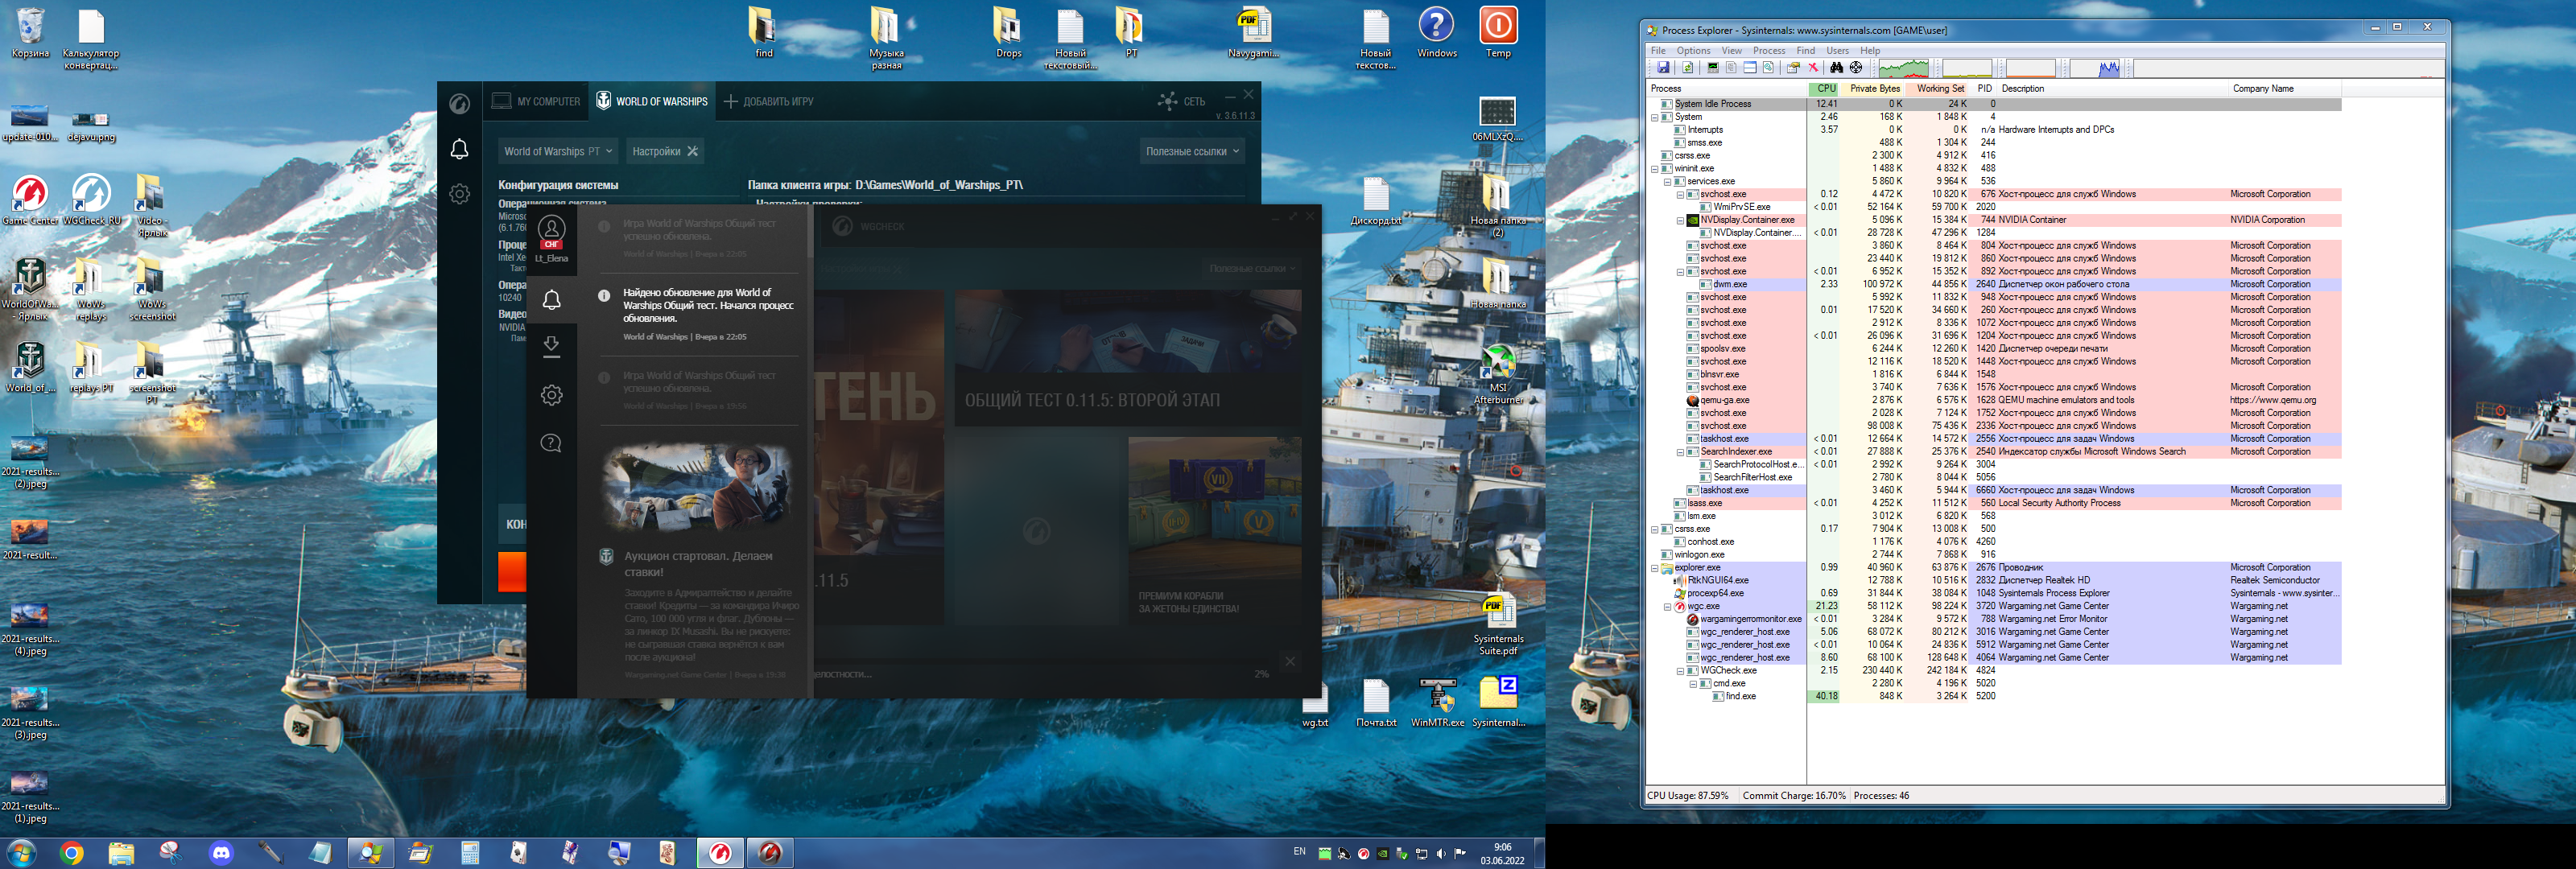The image size is (2576, 869).
Task: Switch to the WORLD OF WARSHIPS tab
Action: [x=652, y=102]
